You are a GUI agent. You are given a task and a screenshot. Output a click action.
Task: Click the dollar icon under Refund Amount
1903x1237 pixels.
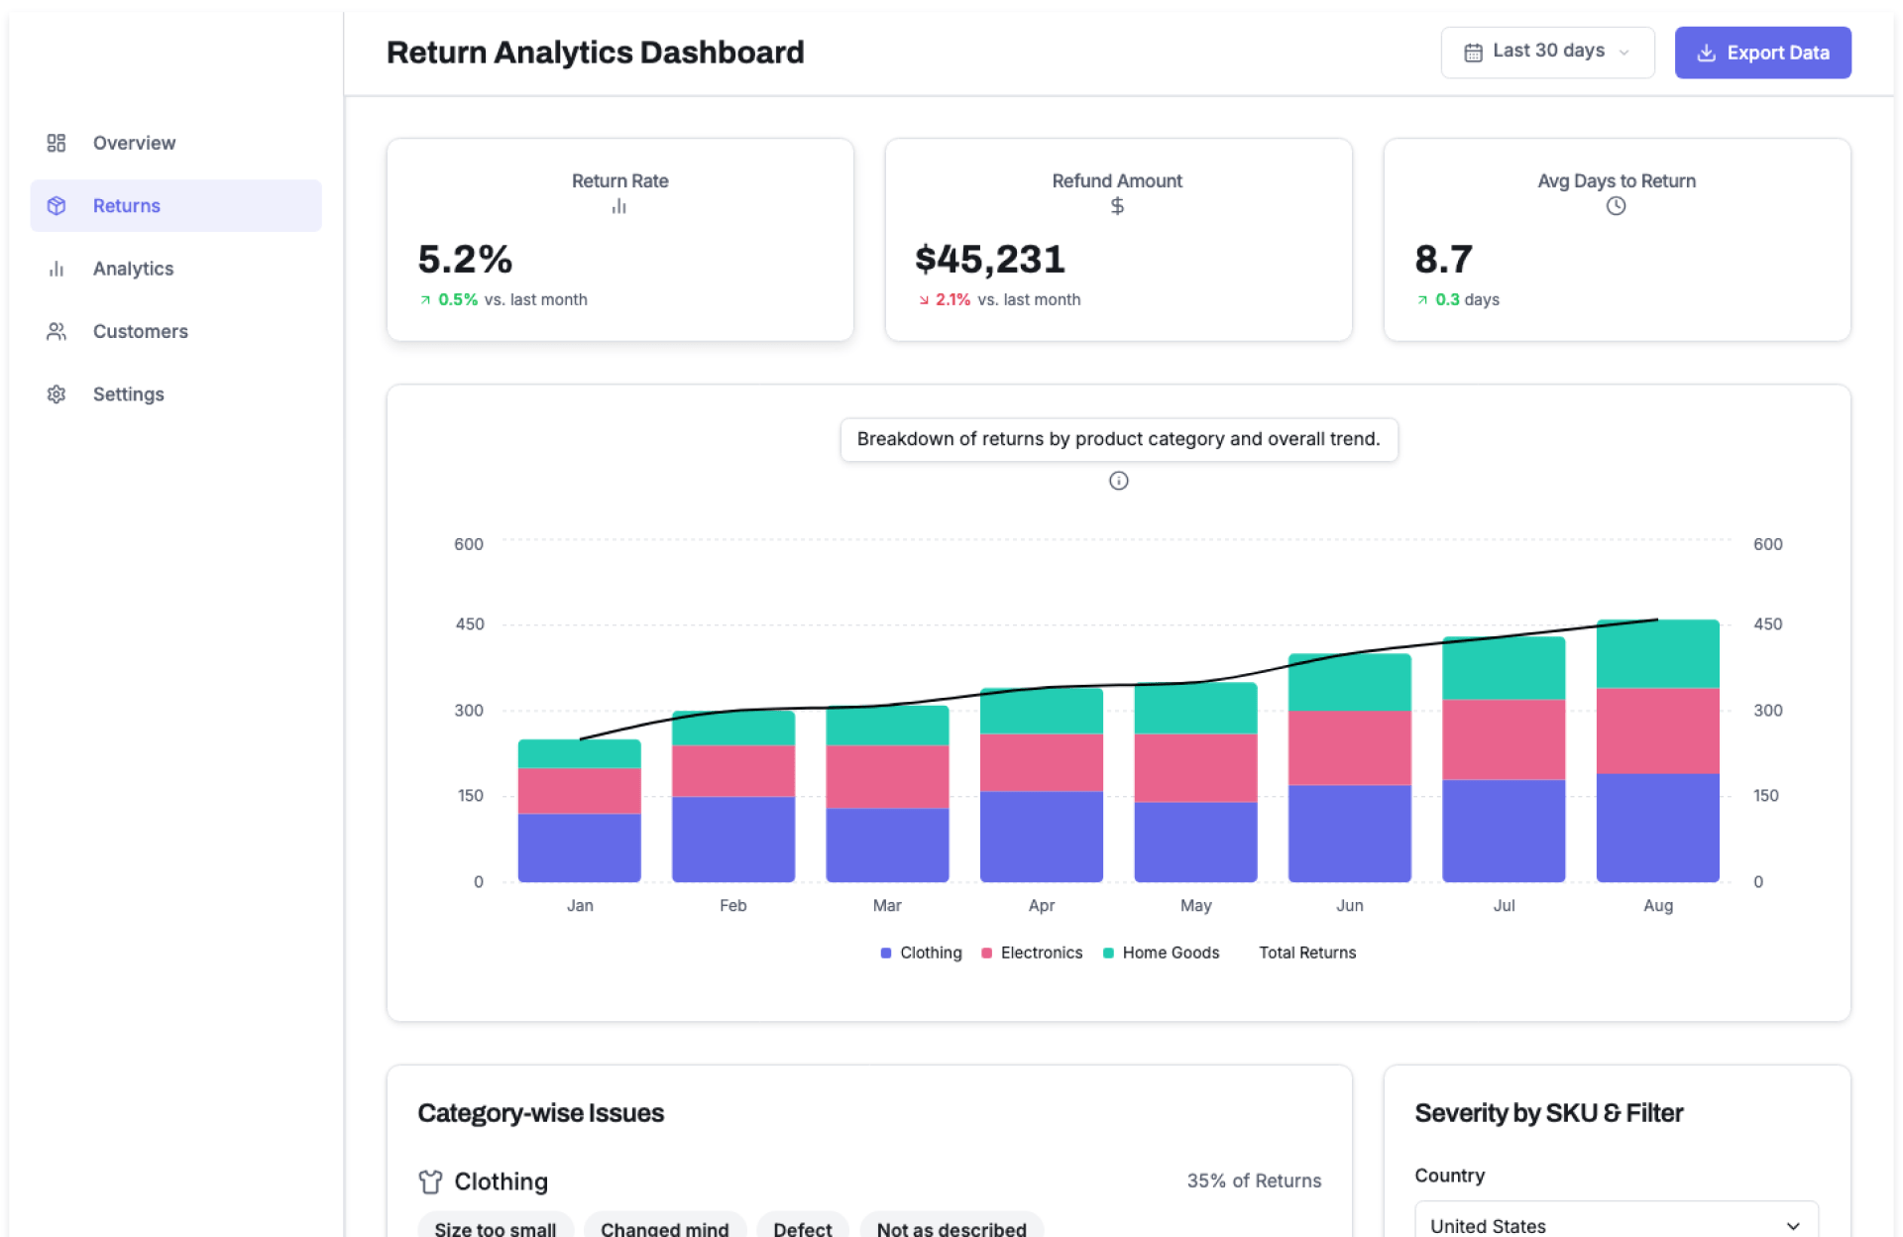pyautogui.click(x=1117, y=206)
